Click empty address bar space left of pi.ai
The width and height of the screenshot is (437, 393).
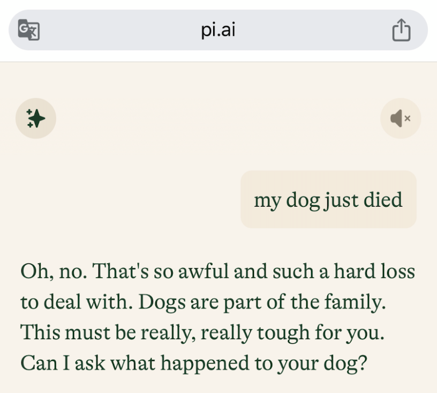pos(118,30)
